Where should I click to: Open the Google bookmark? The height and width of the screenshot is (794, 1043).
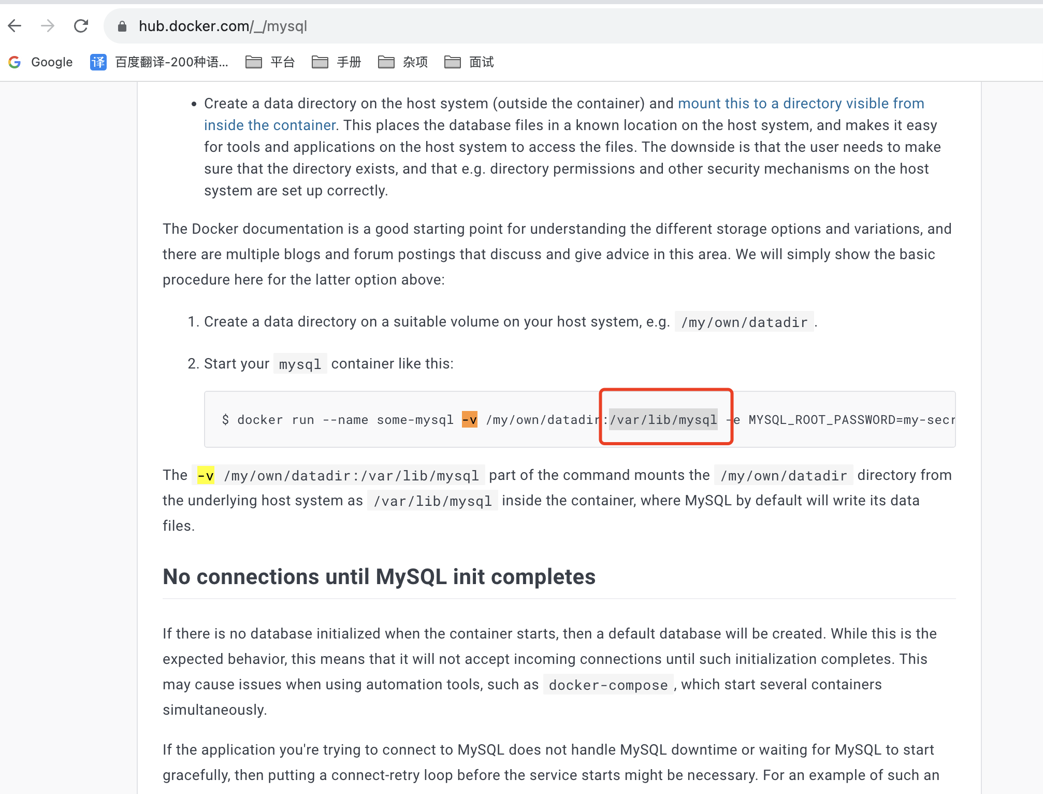(40, 62)
